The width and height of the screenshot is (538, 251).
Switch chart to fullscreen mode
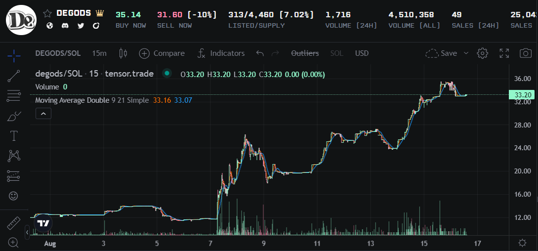[504, 53]
